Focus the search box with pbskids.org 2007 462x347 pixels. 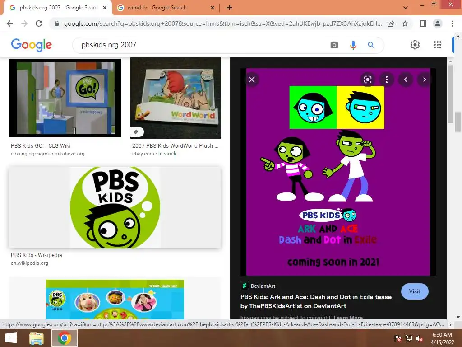(203, 45)
